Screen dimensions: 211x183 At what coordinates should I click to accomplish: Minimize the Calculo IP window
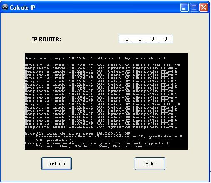(x=184, y=8)
